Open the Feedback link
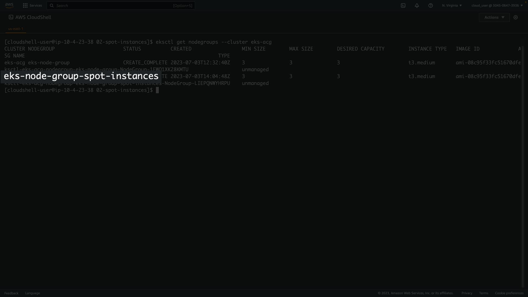The width and height of the screenshot is (528, 297). [x=11, y=293]
